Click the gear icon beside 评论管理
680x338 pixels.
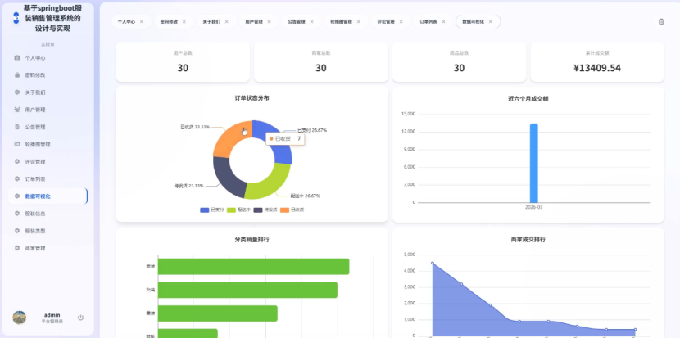pos(17,161)
